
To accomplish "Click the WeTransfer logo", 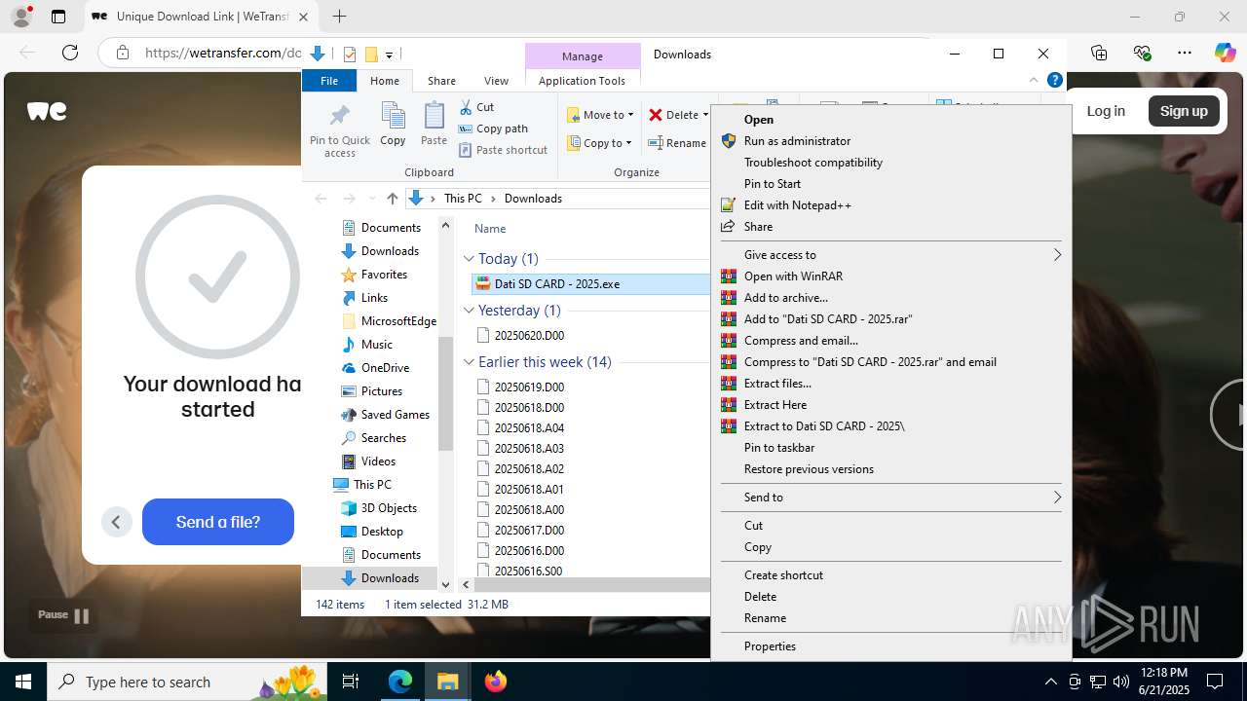I will (x=47, y=111).
